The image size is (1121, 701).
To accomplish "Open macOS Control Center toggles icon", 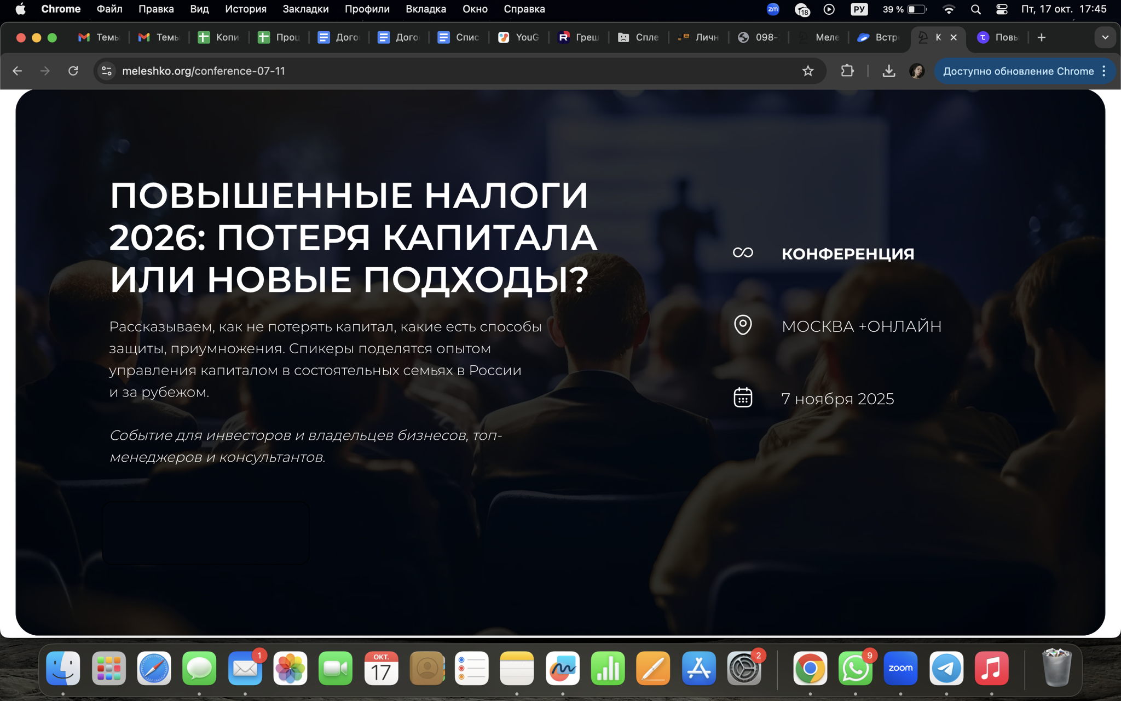I will coord(1002,9).
